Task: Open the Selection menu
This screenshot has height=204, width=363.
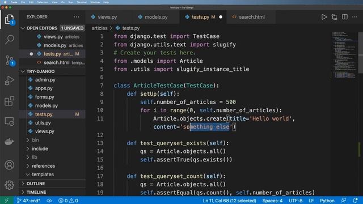Action: [43, 2]
